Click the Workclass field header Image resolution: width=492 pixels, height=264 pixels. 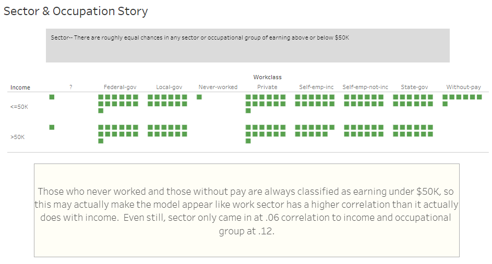click(x=267, y=77)
